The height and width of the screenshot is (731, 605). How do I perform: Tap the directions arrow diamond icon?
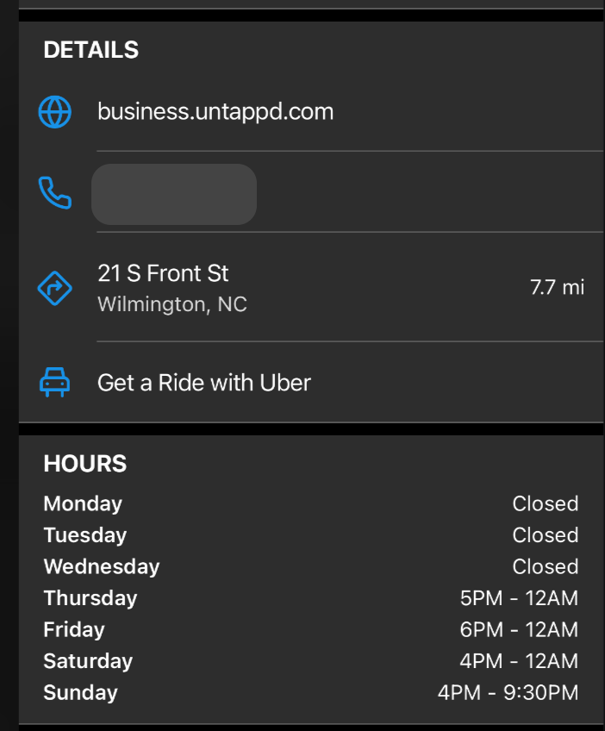pos(54,288)
